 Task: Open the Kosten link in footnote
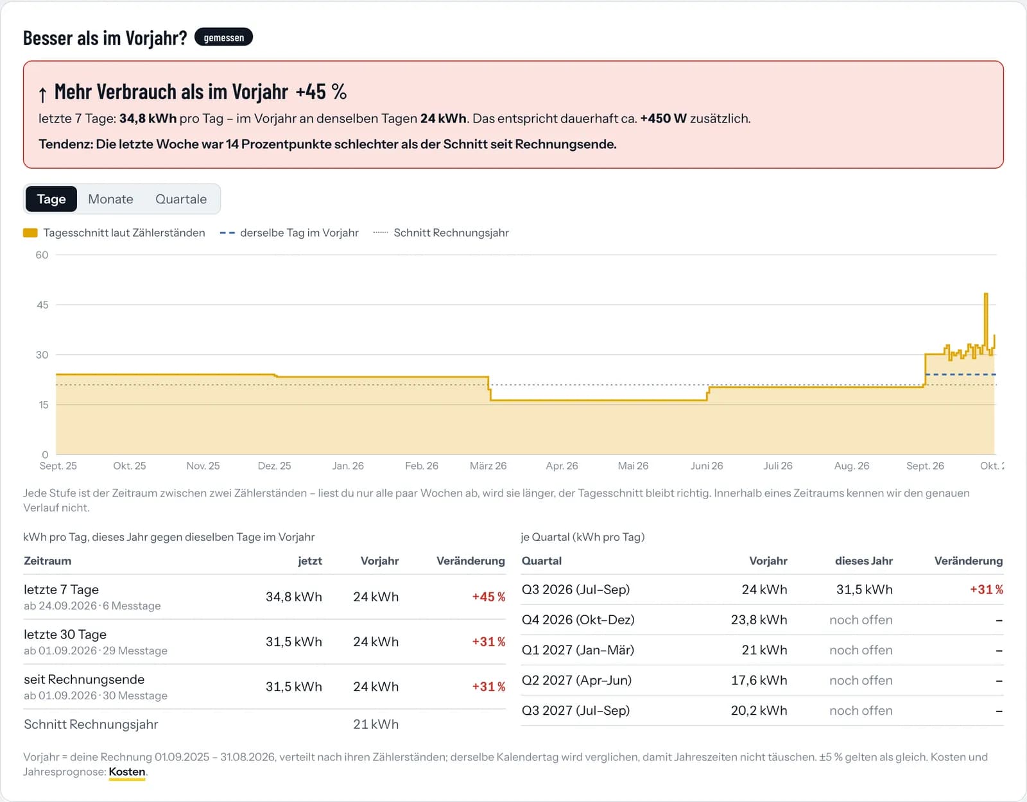[127, 772]
